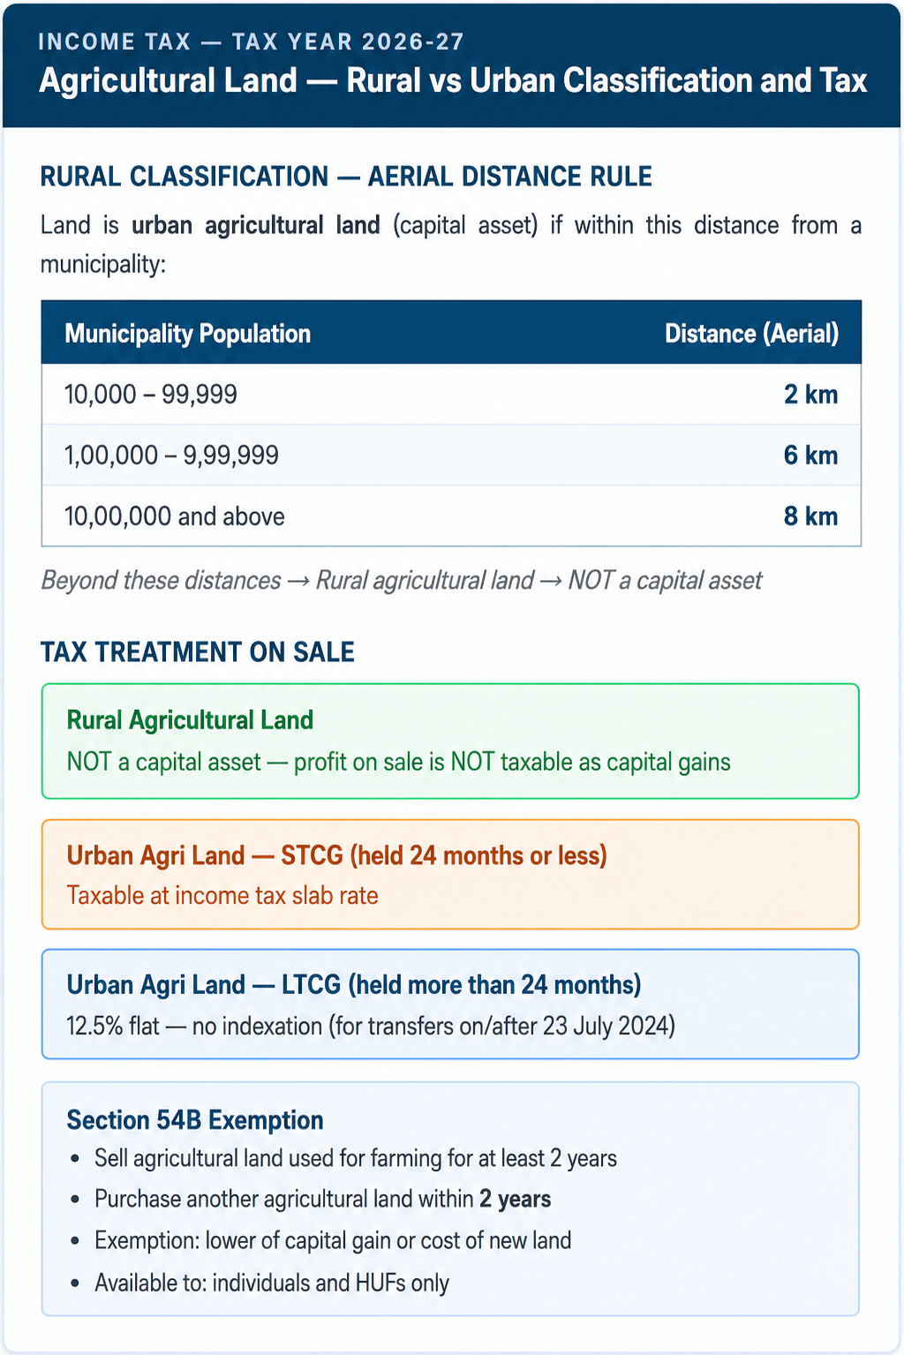Open the Urban Agri Land LTCG card
The image size is (904, 1355).
click(450, 1005)
